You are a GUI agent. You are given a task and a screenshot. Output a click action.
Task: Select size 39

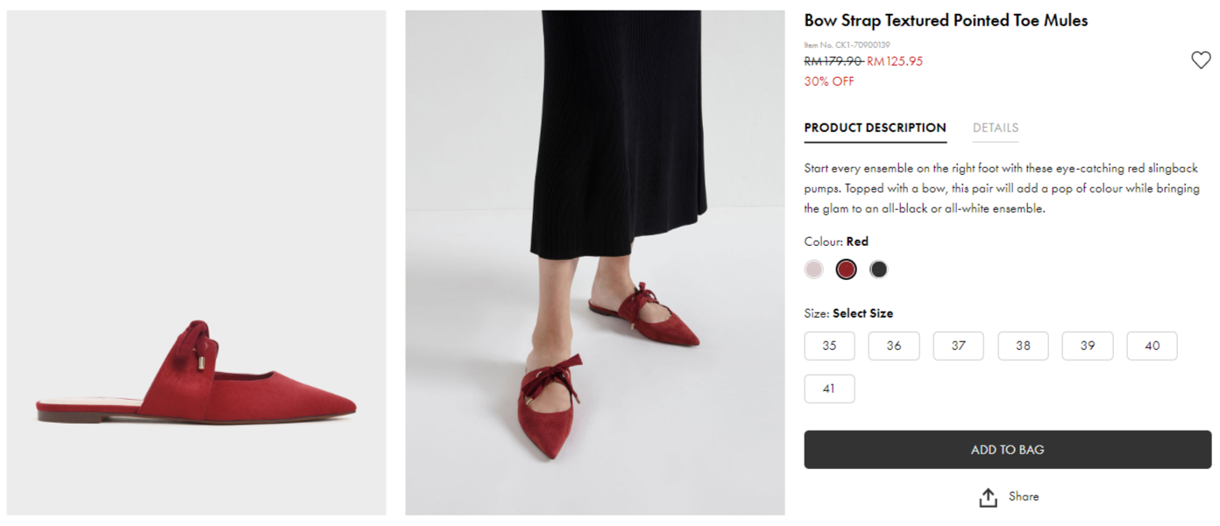pos(1087,346)
